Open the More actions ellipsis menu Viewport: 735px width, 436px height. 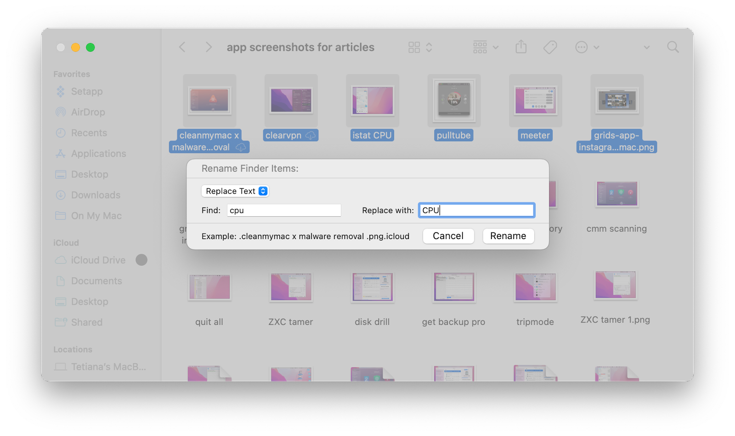pos(581,47)
